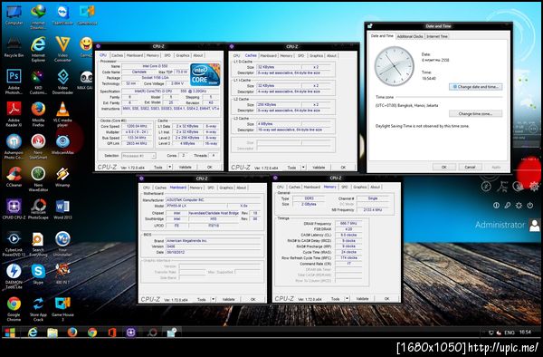
Task: Launch Your Uninstaller desktop shortcut
Action: 62,244
